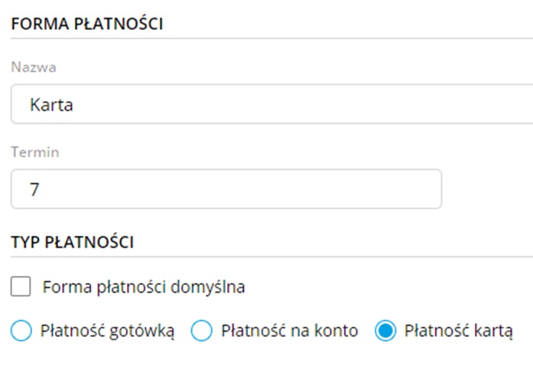533x366 pixels.
Task: Click the 'Forma płatności domyślna' label text
Action: pos(144,287)
